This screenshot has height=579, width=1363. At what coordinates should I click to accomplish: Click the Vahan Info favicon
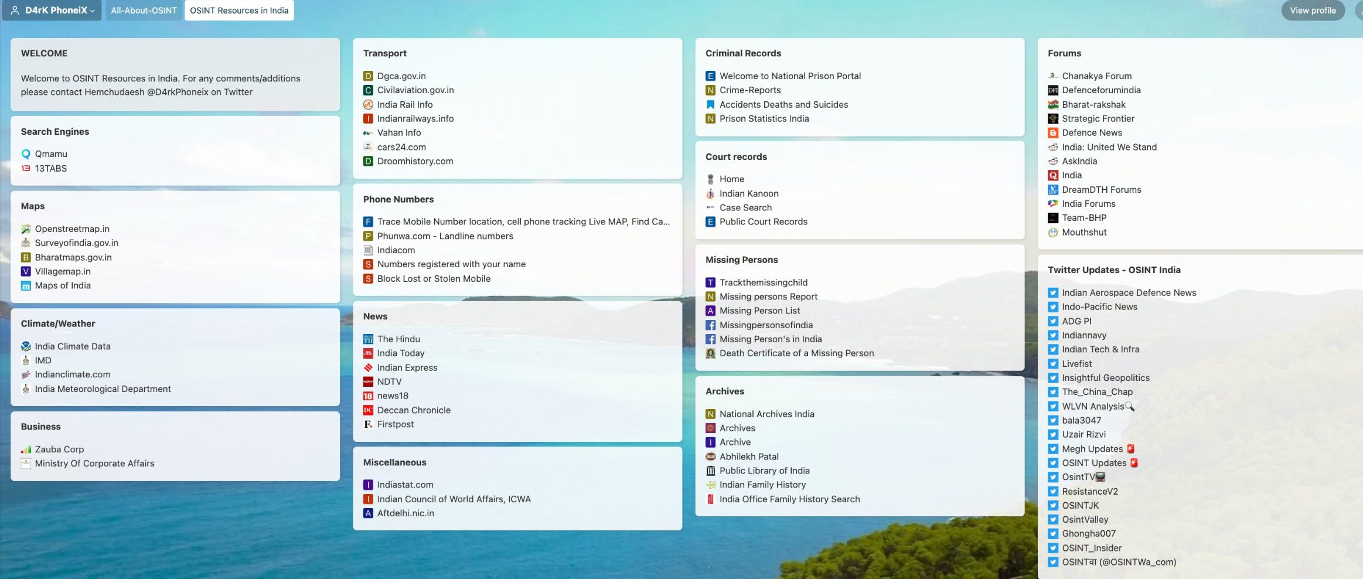368,133
